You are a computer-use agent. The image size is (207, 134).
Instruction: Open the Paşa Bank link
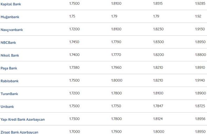(9, 68)
